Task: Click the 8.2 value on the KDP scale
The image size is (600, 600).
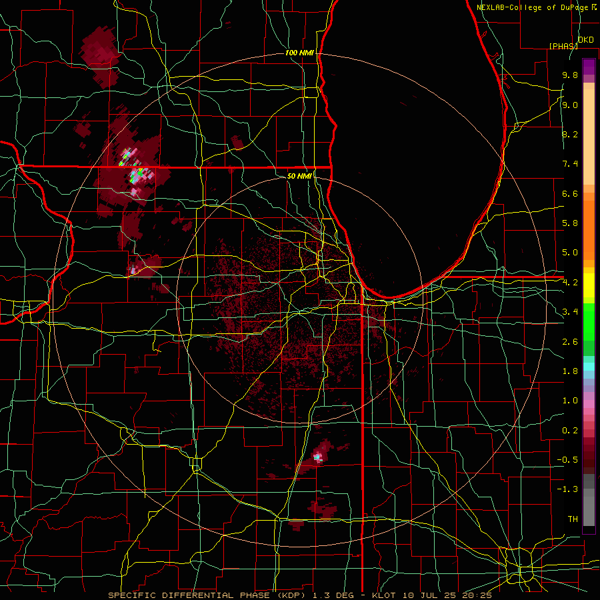Action: click(570, 134)
